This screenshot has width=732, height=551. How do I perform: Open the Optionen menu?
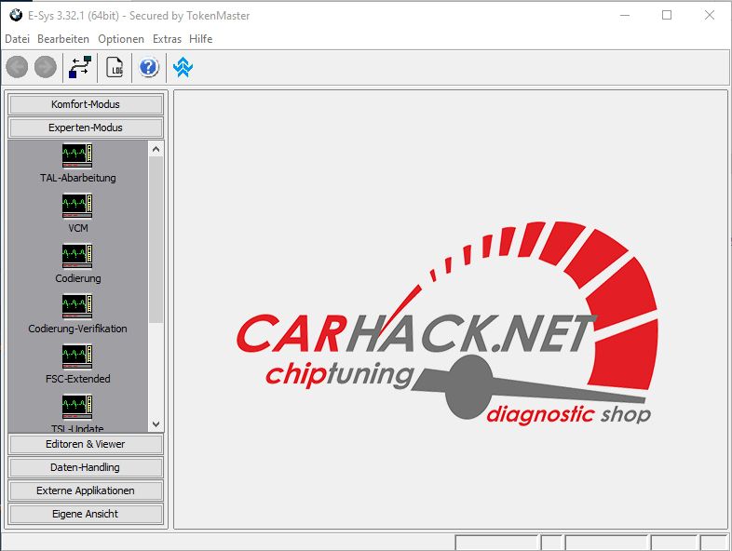(x=121, y=39)
